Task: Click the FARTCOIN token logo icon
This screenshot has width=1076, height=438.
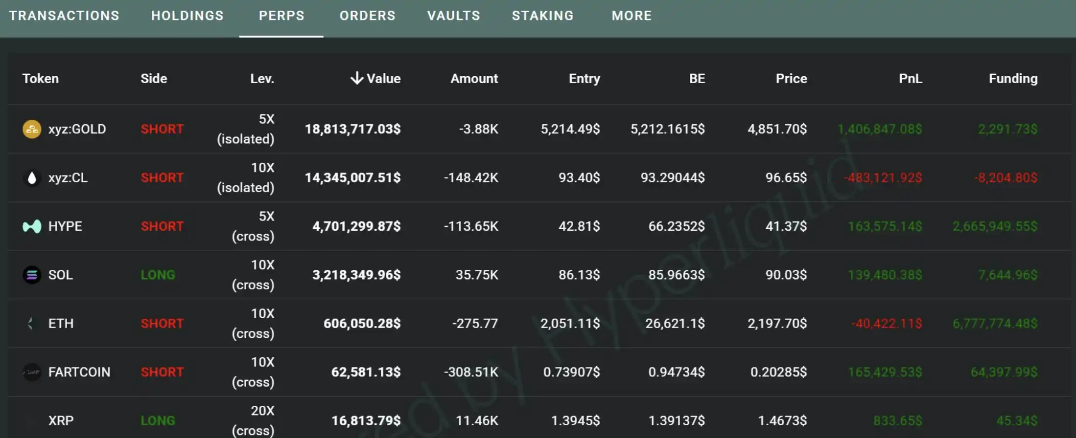Action: pyautogui.click(x=32, y=372)
